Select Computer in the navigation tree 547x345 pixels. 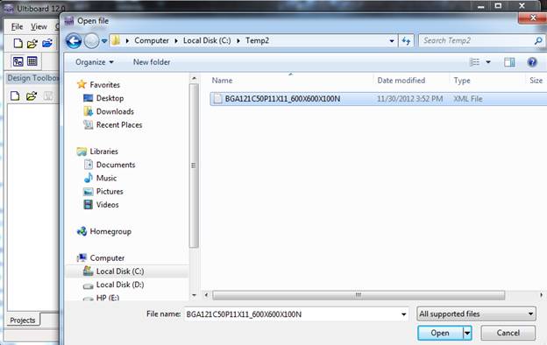point(107,258)
